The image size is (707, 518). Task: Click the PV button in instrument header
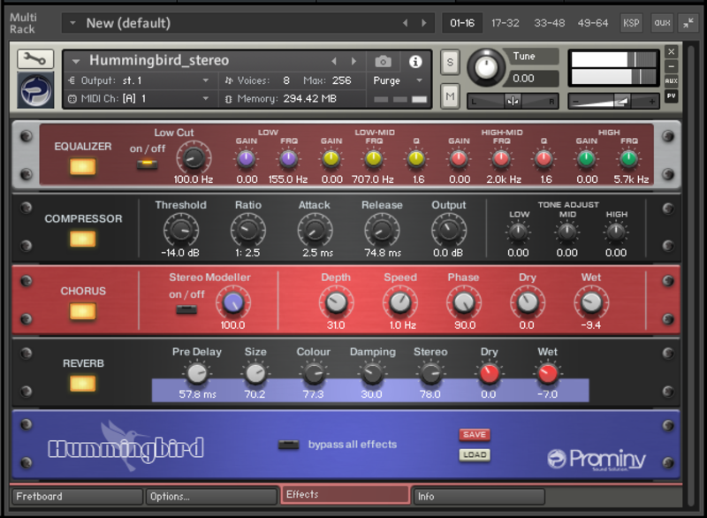tap(671, 95)
